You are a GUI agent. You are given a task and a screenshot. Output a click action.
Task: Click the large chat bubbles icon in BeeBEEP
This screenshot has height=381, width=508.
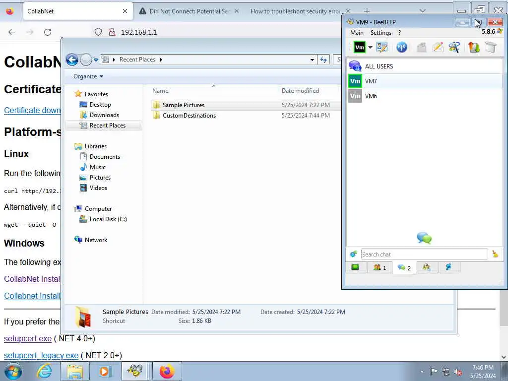424,238
